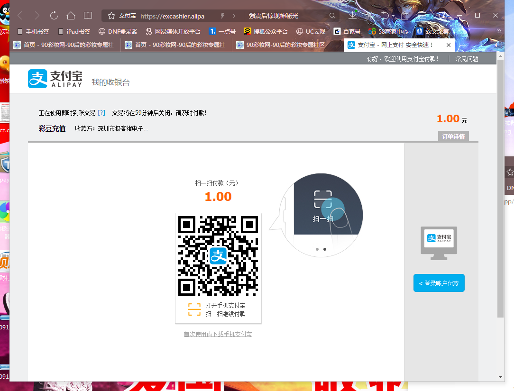Click the 收款方：深圳市极客猪电子 text
Viewport: 514px width, 391px height.
111,129
